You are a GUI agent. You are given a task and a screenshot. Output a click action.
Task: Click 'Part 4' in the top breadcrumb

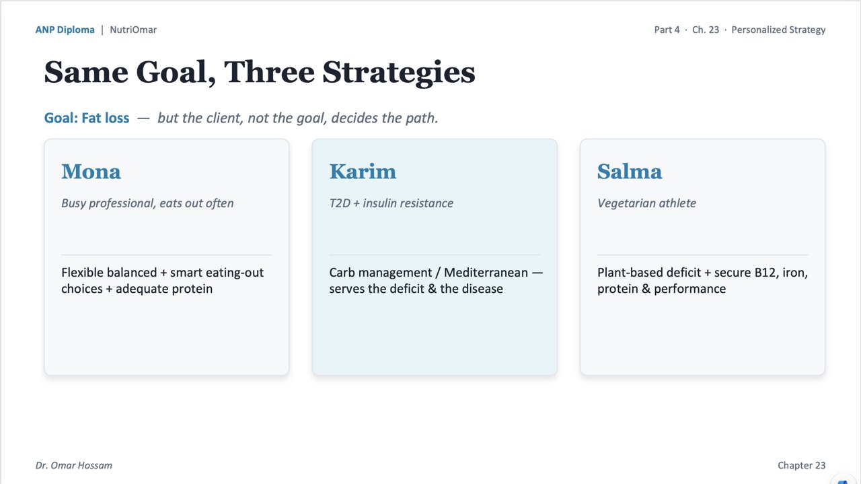[x=667, y=30]
